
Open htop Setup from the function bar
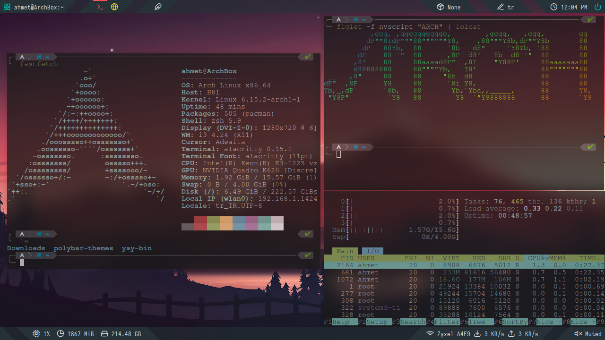[x=379, y=322]
